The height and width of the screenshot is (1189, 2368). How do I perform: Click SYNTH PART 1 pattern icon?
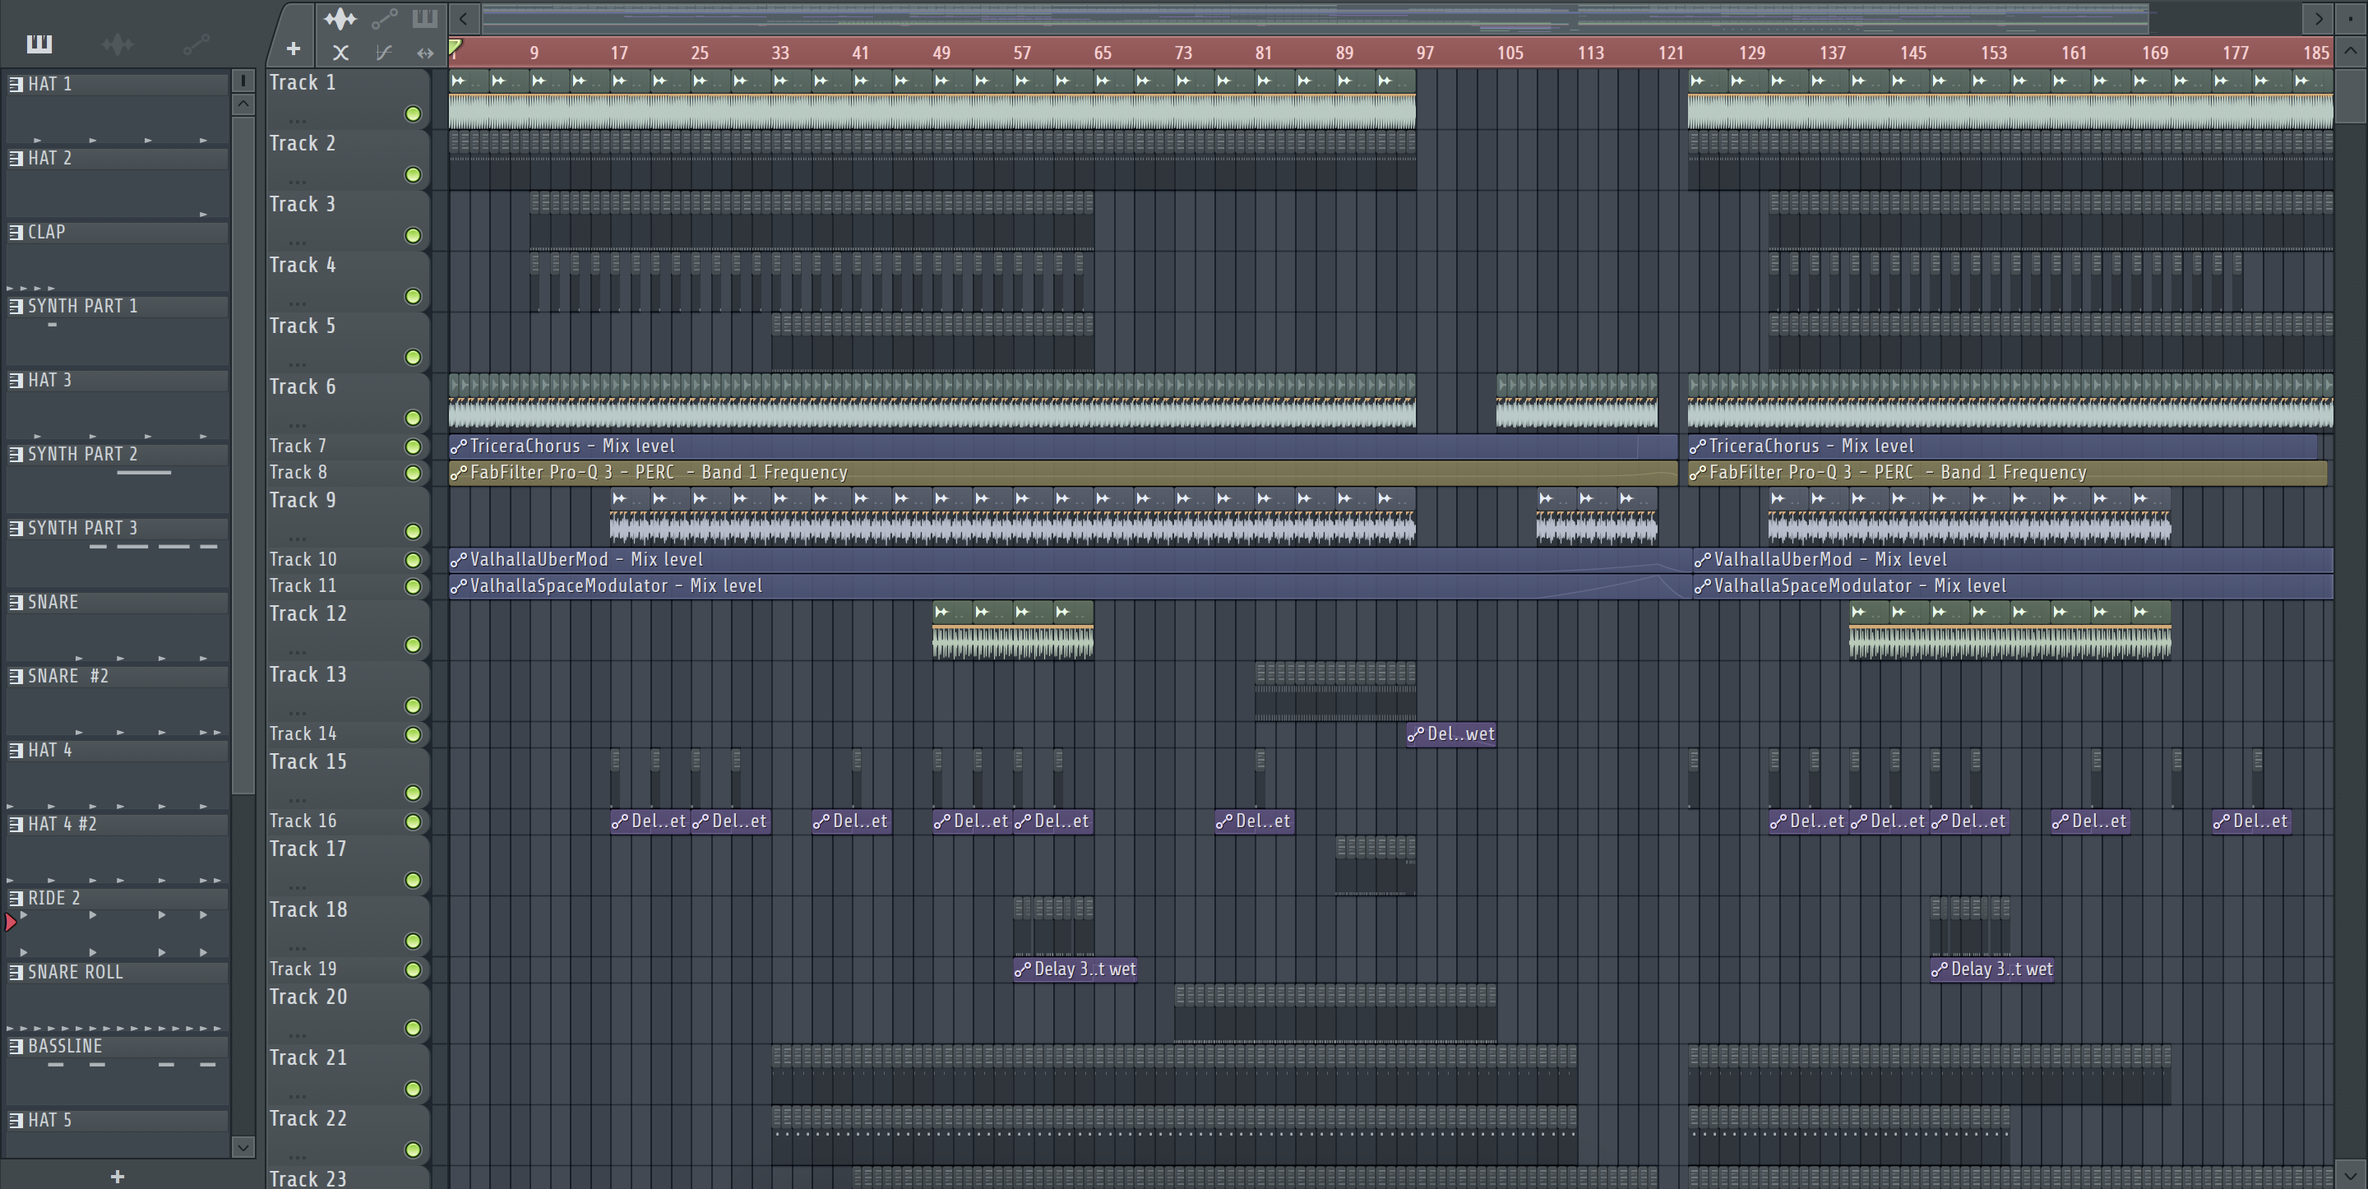[x=16, y=306]
